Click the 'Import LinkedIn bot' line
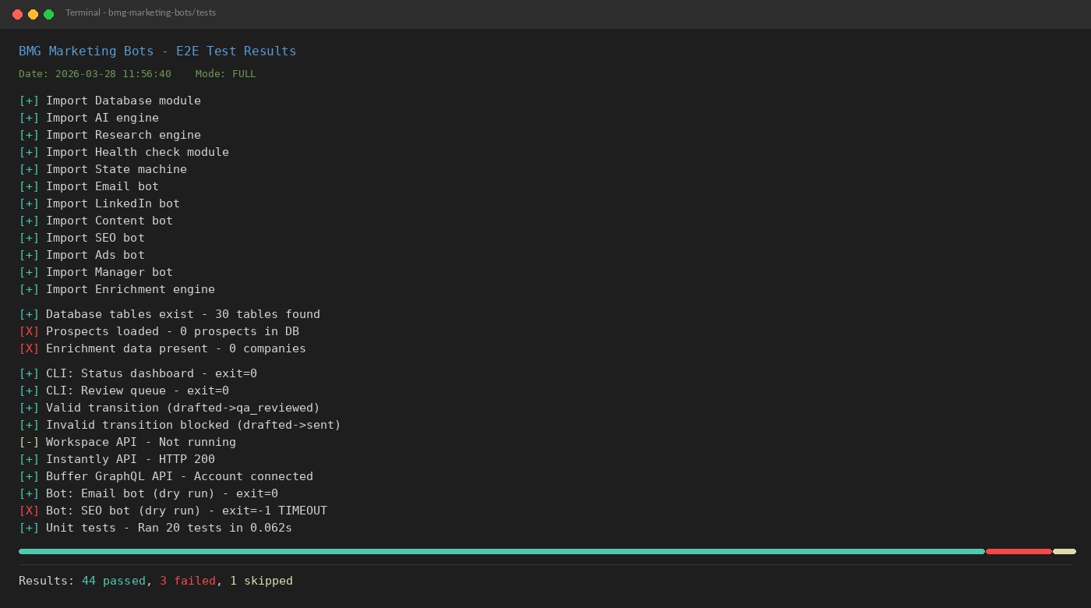Image resolution: width=1091 pixels, height=608 pixels. point(99,203)
